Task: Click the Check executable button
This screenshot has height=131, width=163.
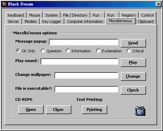Action: [x=133, y=90]
